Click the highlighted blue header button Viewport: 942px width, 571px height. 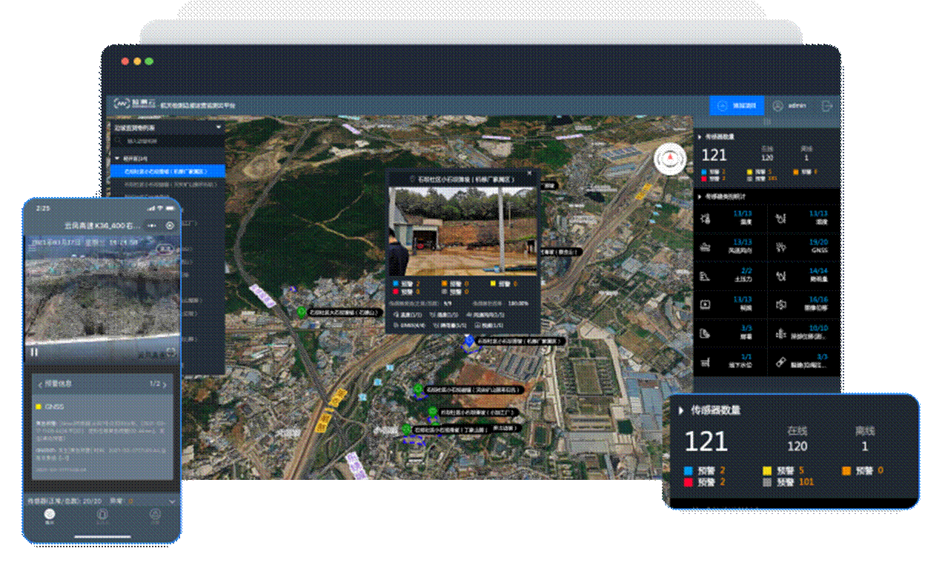pyautogui.click(x=737, y=106)
